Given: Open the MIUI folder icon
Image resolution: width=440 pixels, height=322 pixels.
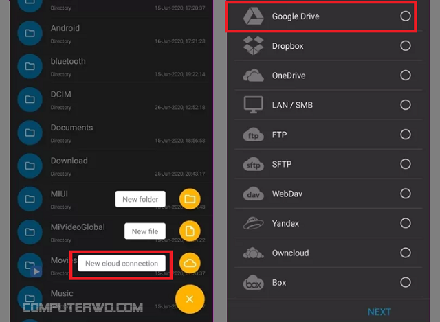Looking at the screenshot, I should 30,199.
